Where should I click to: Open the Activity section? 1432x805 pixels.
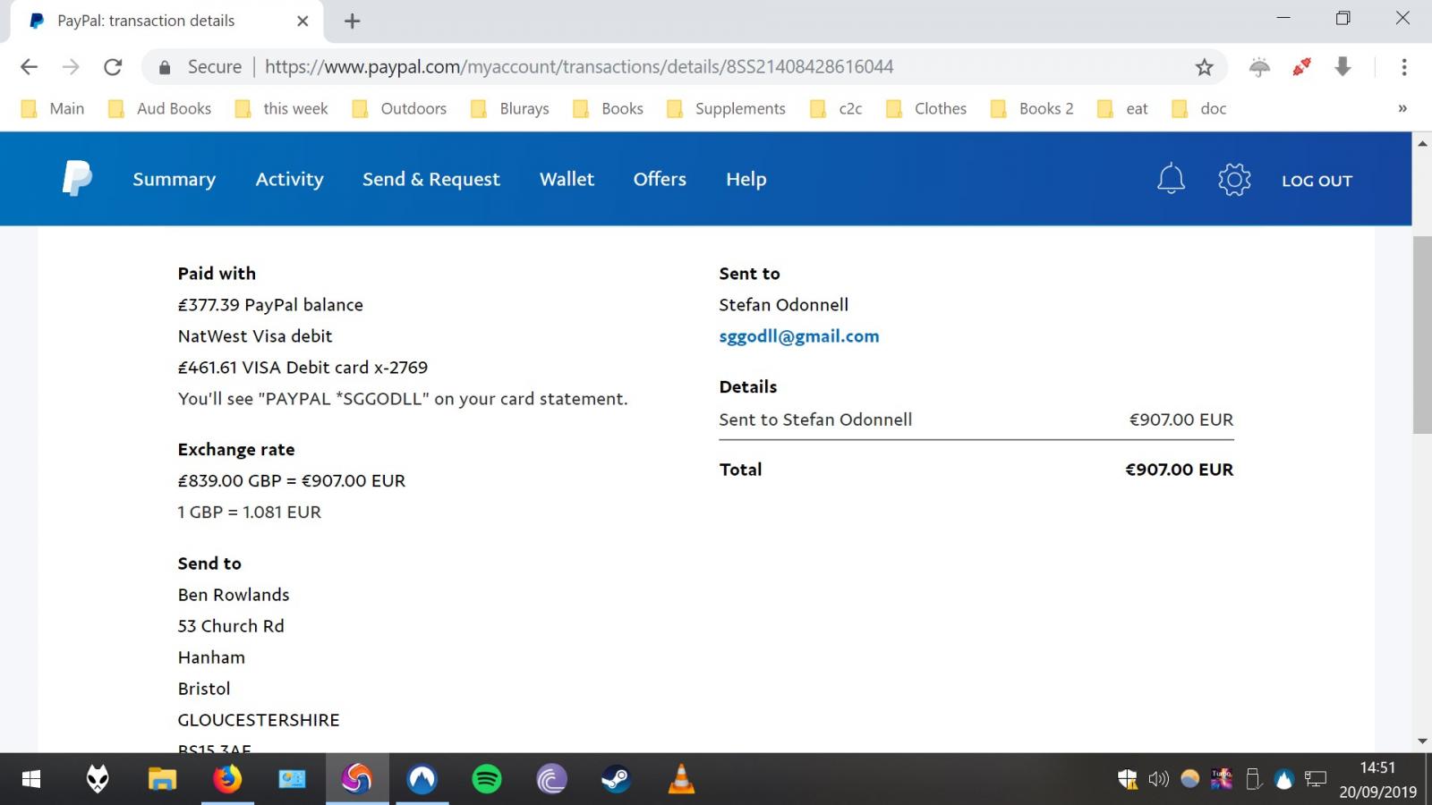(289, 179)
